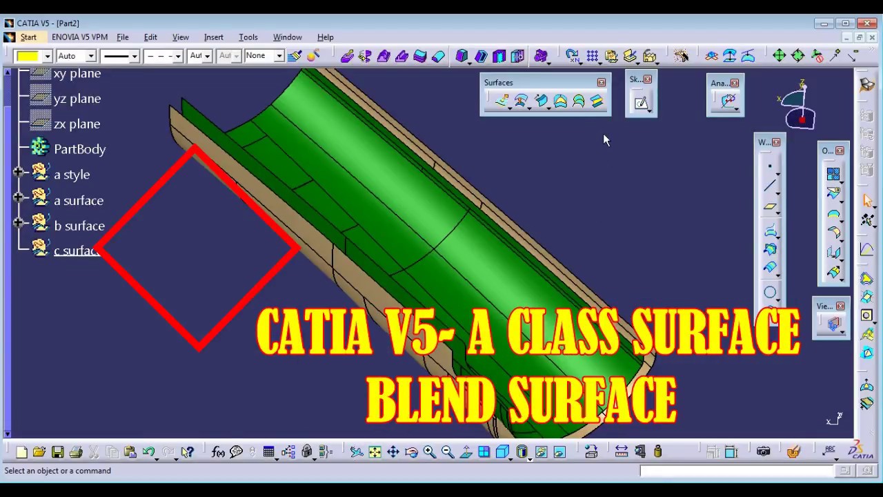
Task: Expand the 'b surface' tree node
Action: point(18,223)
